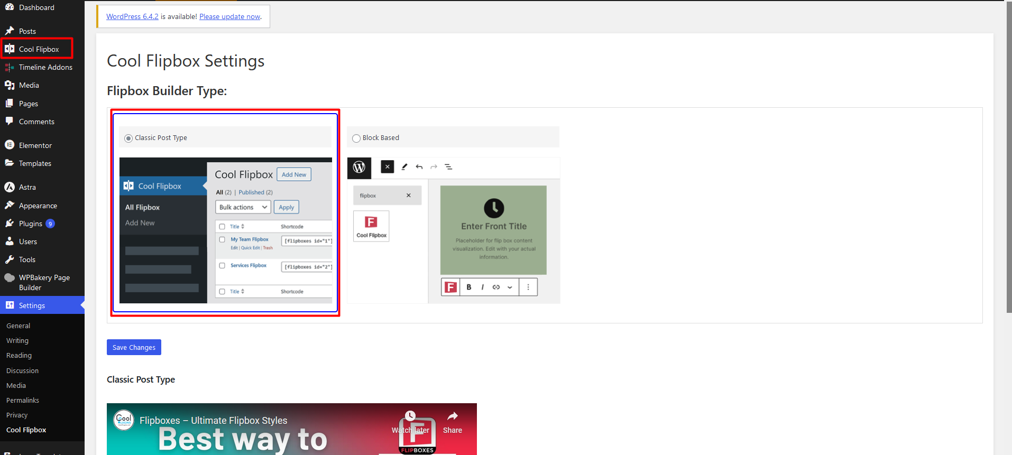Click the Plugins update count badge
This screenshot has height=455, width=1012.
coord(50,224)
